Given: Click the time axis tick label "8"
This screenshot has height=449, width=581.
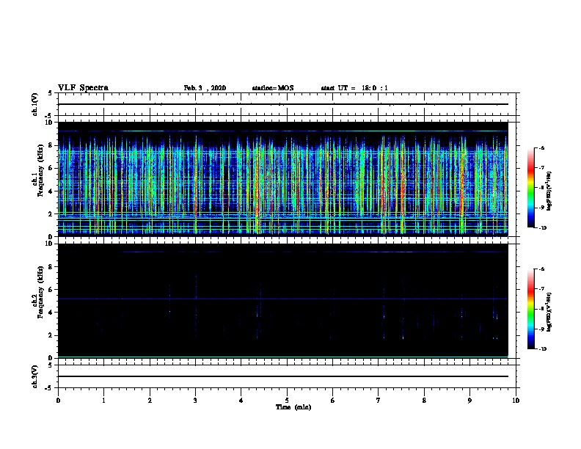Looking at the screenshot, I should [x=424, y=401].
